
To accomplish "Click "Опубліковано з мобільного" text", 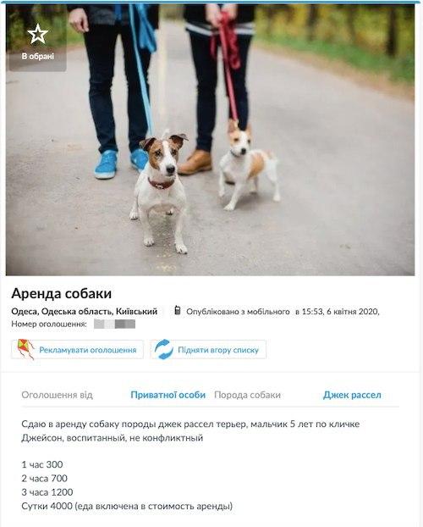I will pyautogui.click(x=238, y=312).
